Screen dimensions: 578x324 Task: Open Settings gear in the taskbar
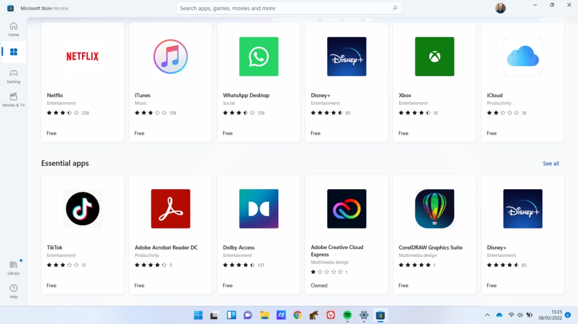(x=364, y=315)
